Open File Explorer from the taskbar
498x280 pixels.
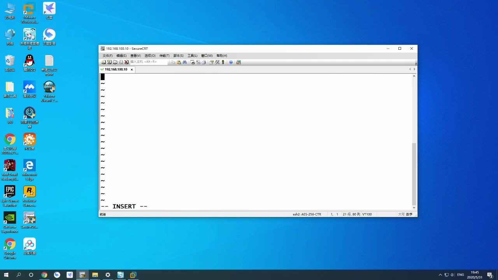tap(95, 275)
